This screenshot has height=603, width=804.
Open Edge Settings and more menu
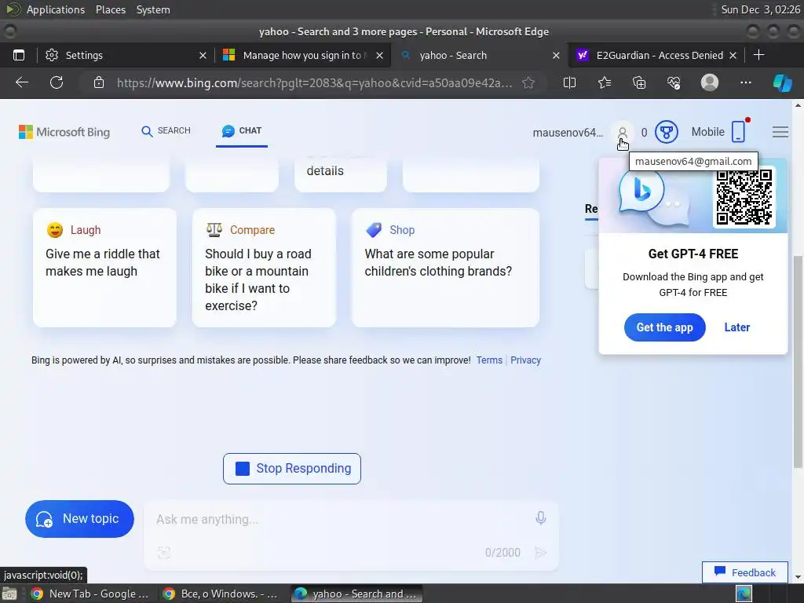click(746, 82)
